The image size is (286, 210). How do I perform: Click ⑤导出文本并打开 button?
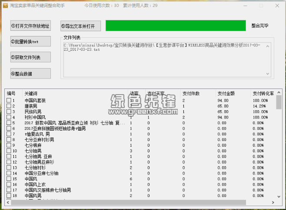tap(80, 26)
